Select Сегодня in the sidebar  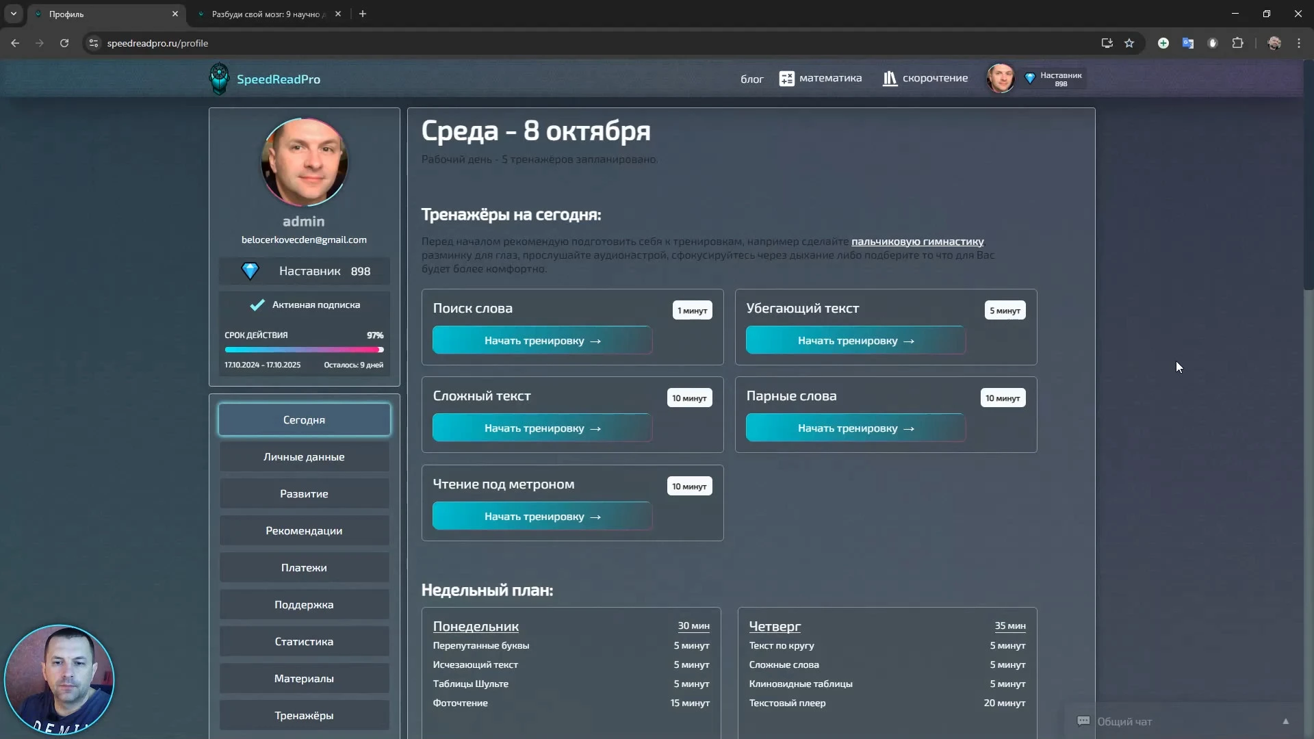point(305,419)
